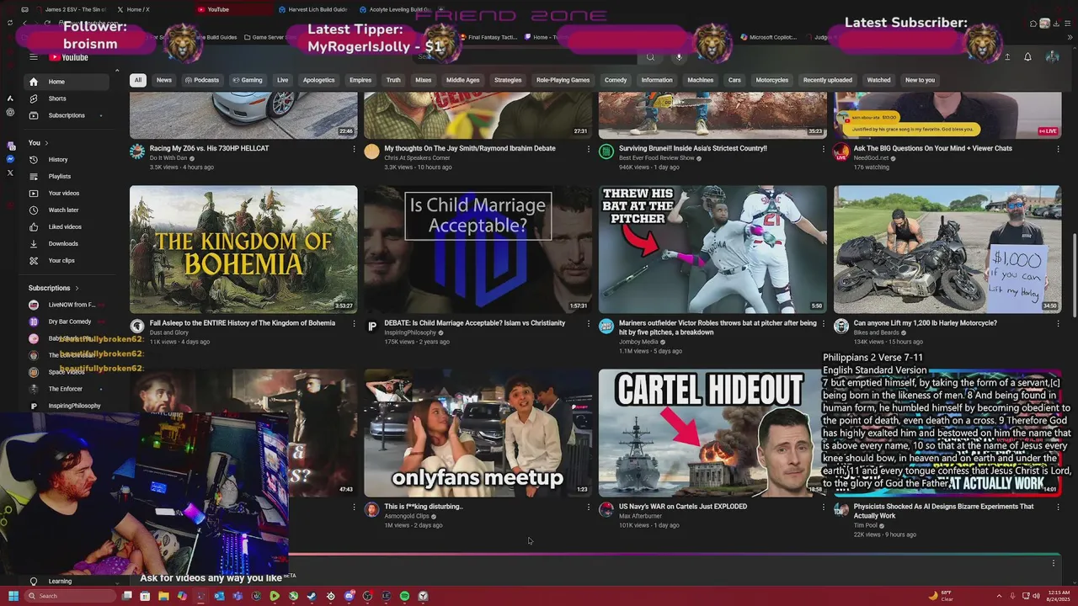Click the taskbar search box

70,596
